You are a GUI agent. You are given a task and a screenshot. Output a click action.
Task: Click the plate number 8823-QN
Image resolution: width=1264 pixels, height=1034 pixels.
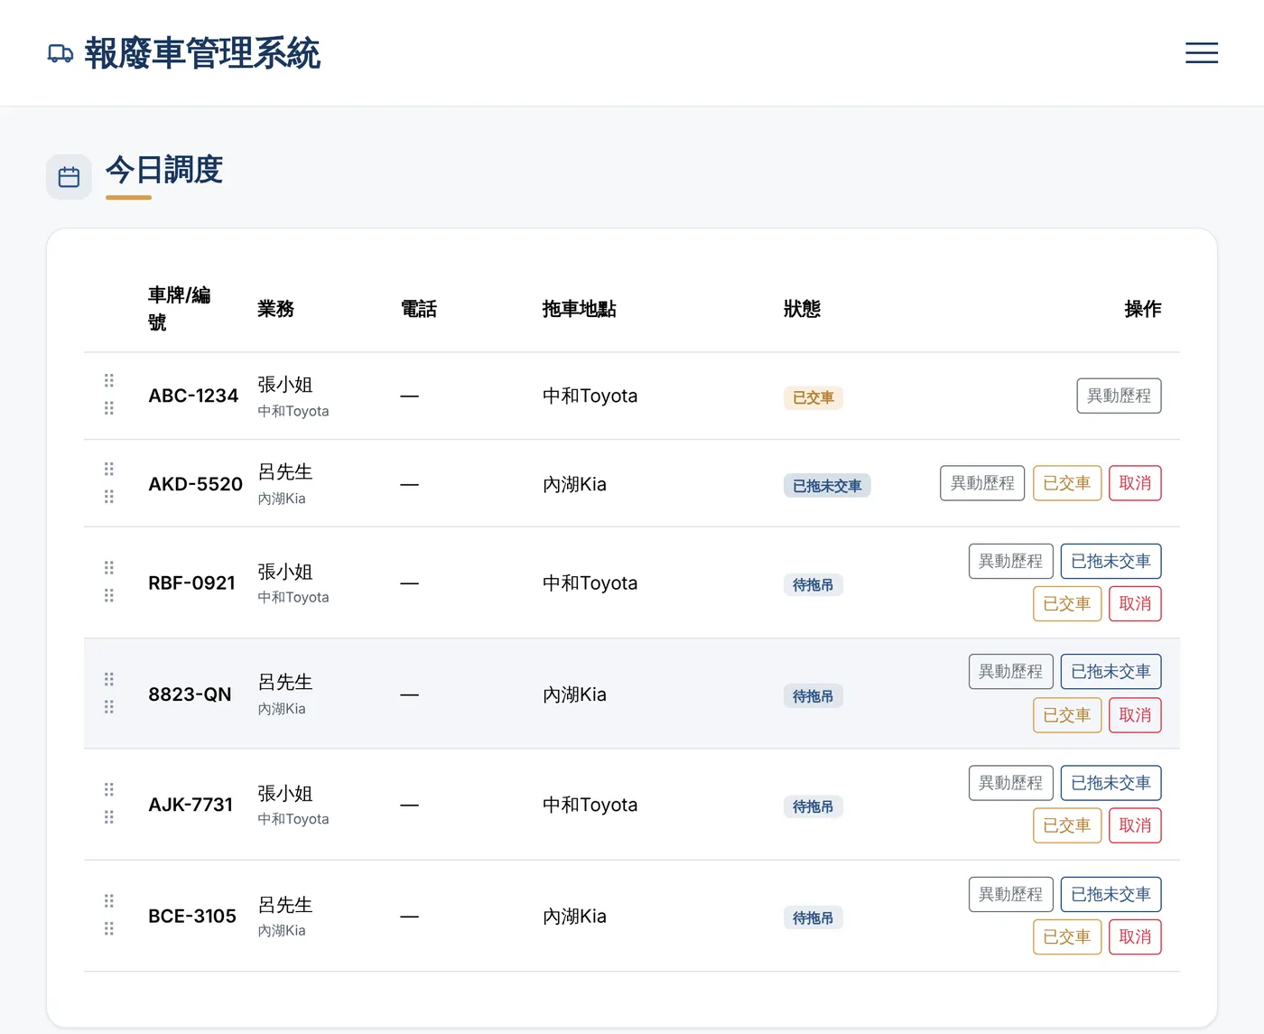coord(190,694)
